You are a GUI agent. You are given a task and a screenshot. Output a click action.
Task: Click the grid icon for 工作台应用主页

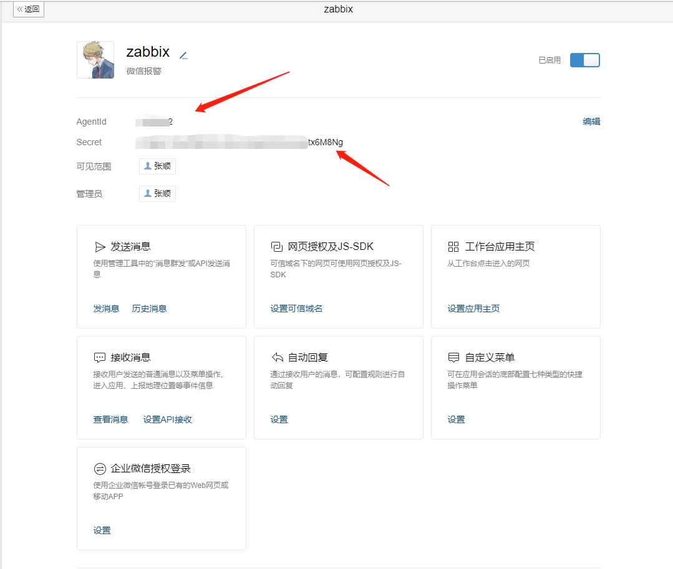point(453,247)
